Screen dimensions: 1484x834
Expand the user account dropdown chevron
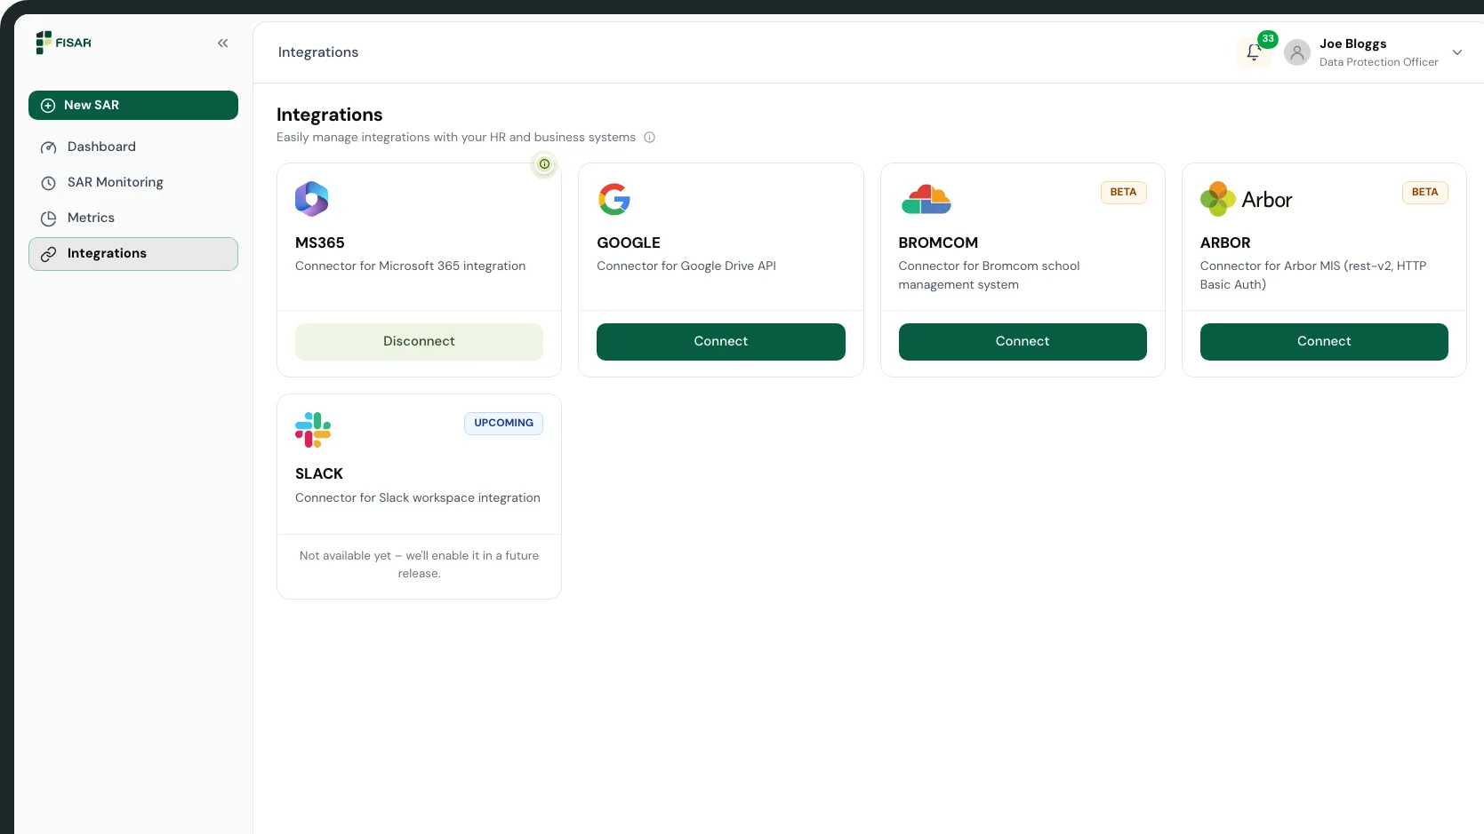(x=1457, y=52)
